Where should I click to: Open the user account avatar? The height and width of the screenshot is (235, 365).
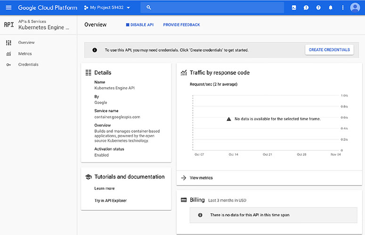(355, 8)
